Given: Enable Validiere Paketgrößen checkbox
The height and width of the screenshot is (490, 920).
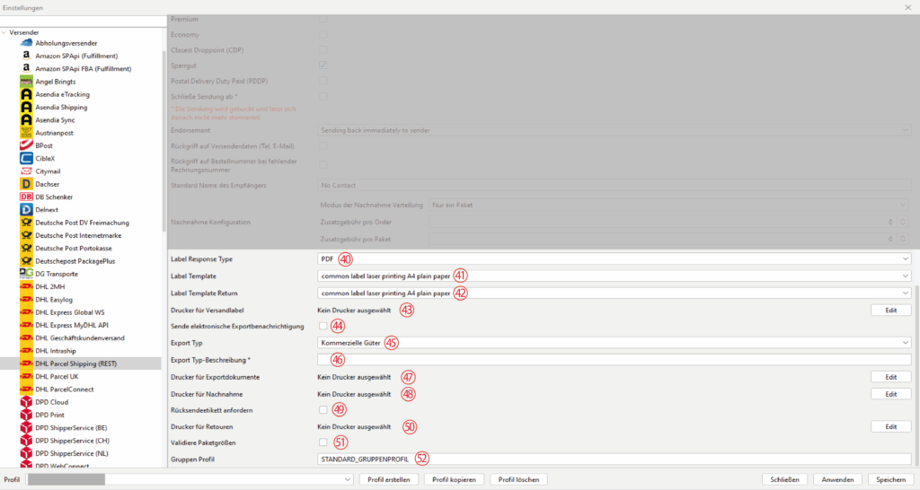Looking at the screenshot, I should pyautogui.click(x=323, y=442).
